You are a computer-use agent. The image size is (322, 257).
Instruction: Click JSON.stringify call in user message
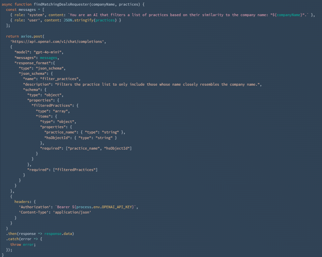pos(90,20)
